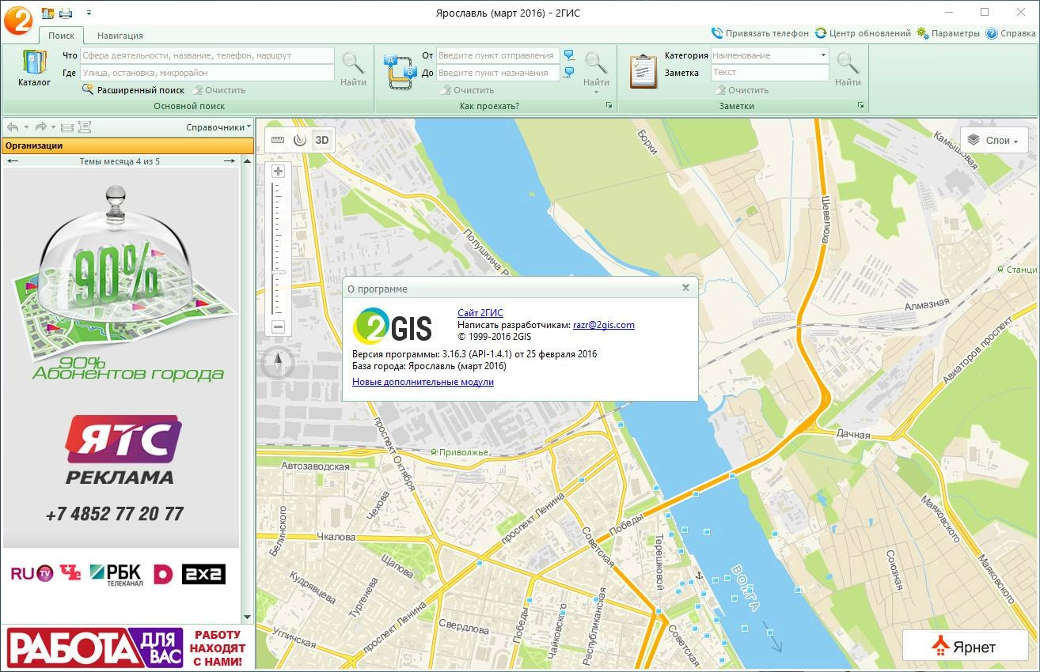Open the orange 2GIS application menu button
The width and height of the screenshot is (1040, 672).
click(17, 19)
